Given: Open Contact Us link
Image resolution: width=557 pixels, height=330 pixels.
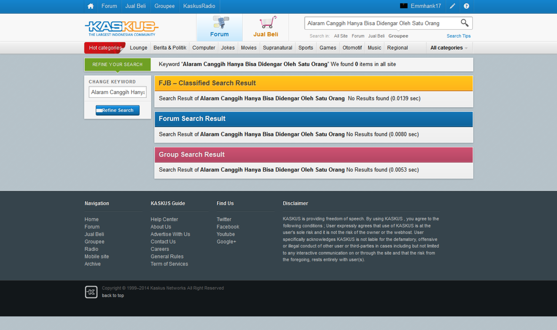Looking at the screenshot, I should pos(163,242).
